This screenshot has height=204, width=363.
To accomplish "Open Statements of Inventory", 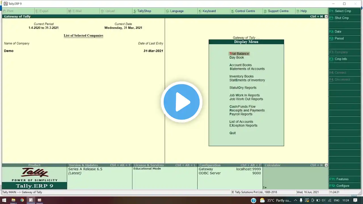I will point(247,80).
